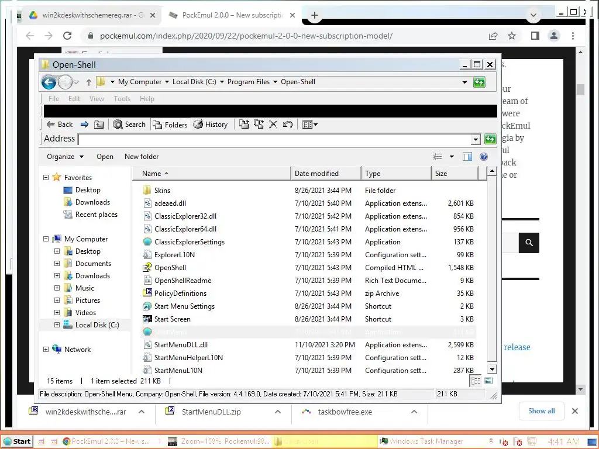Open the History toolbar button

click(211, 125)
